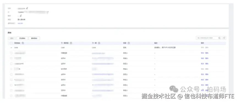Tick the checkbox of the sixth route below Local

11,80
